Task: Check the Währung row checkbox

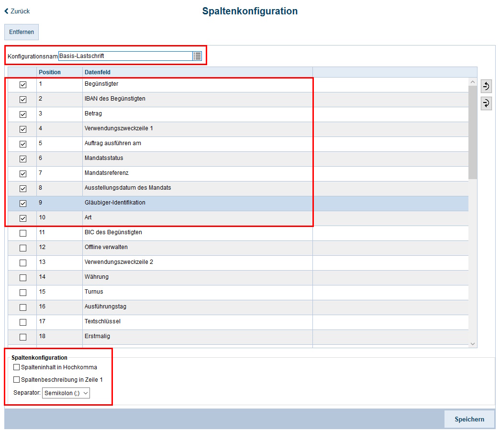Action: point(23,278)
